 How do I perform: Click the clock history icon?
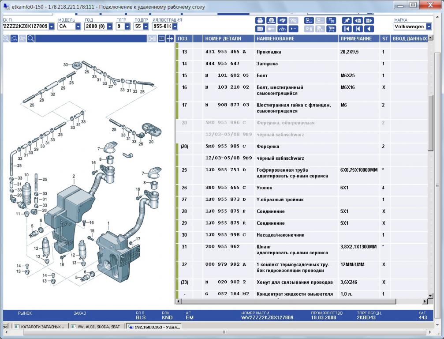tap(271, 20)
